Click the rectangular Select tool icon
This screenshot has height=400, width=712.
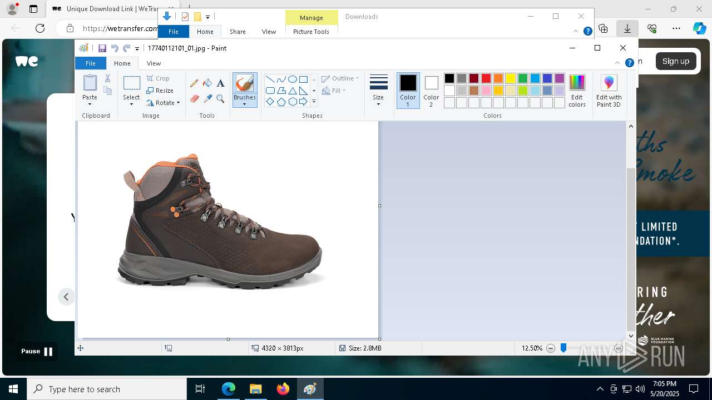pyautogui.click(x=131, y=83)
